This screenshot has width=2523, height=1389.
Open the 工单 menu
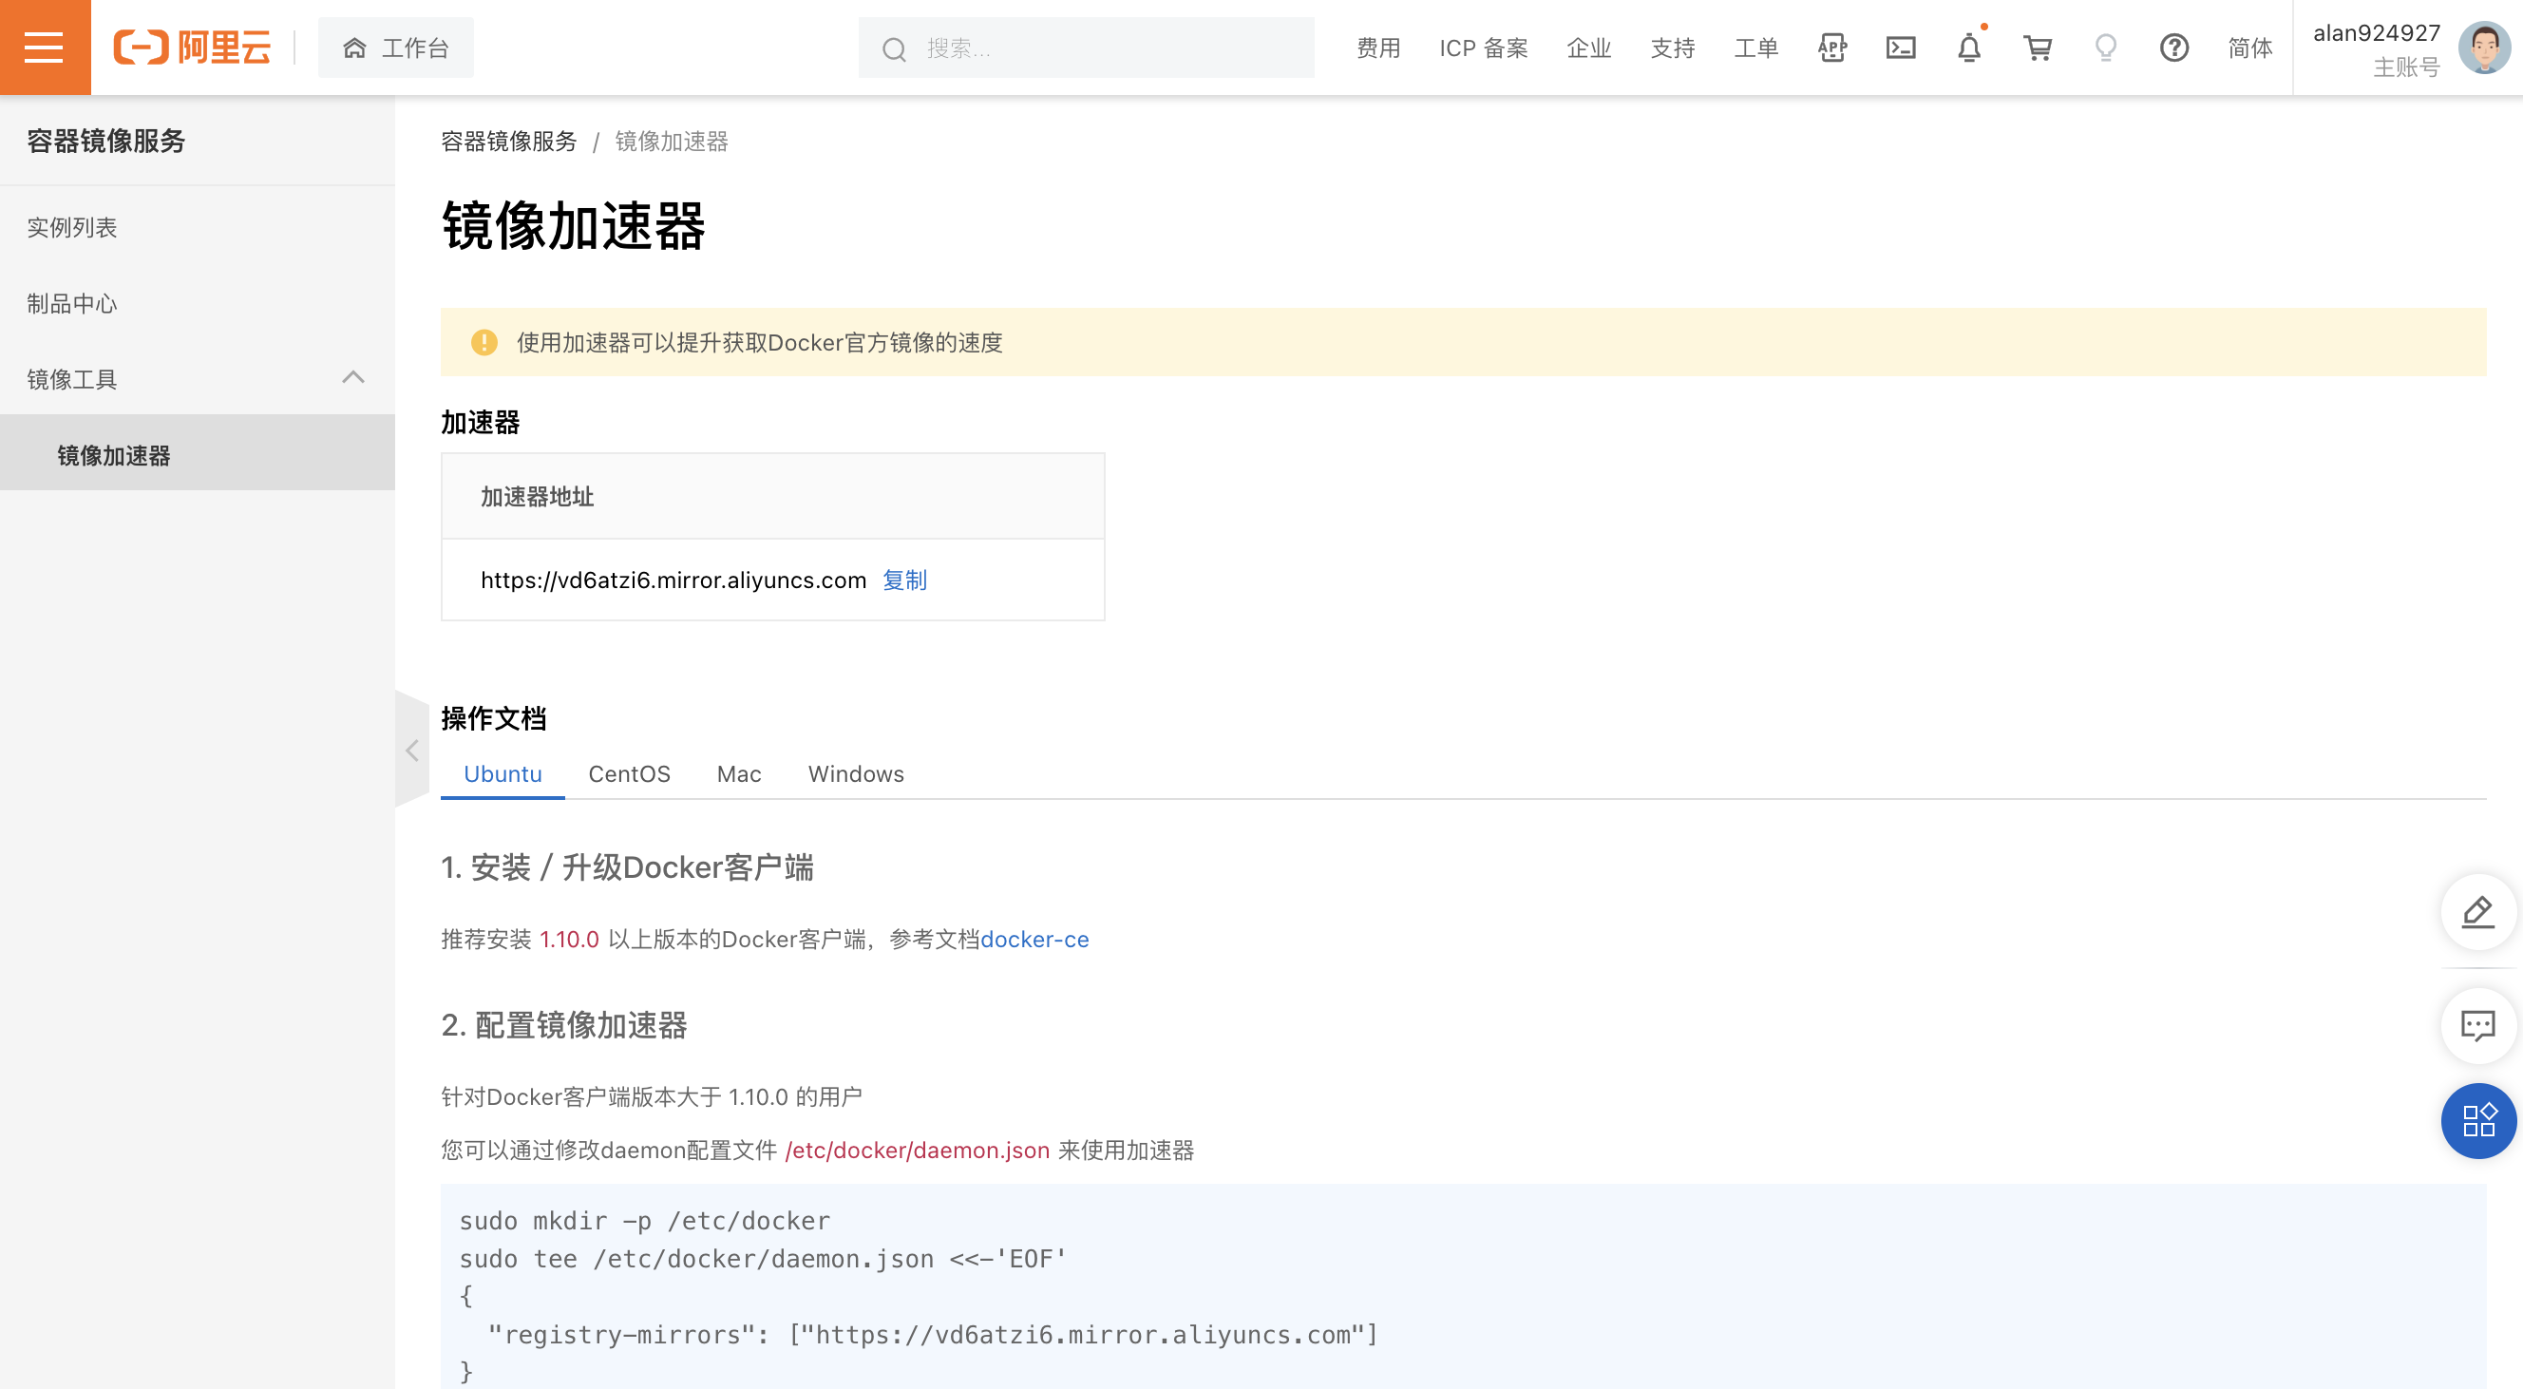click(x=1756, y=48)
